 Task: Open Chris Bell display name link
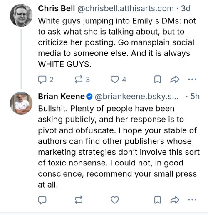pyautogui.click(x=57, y=9)
